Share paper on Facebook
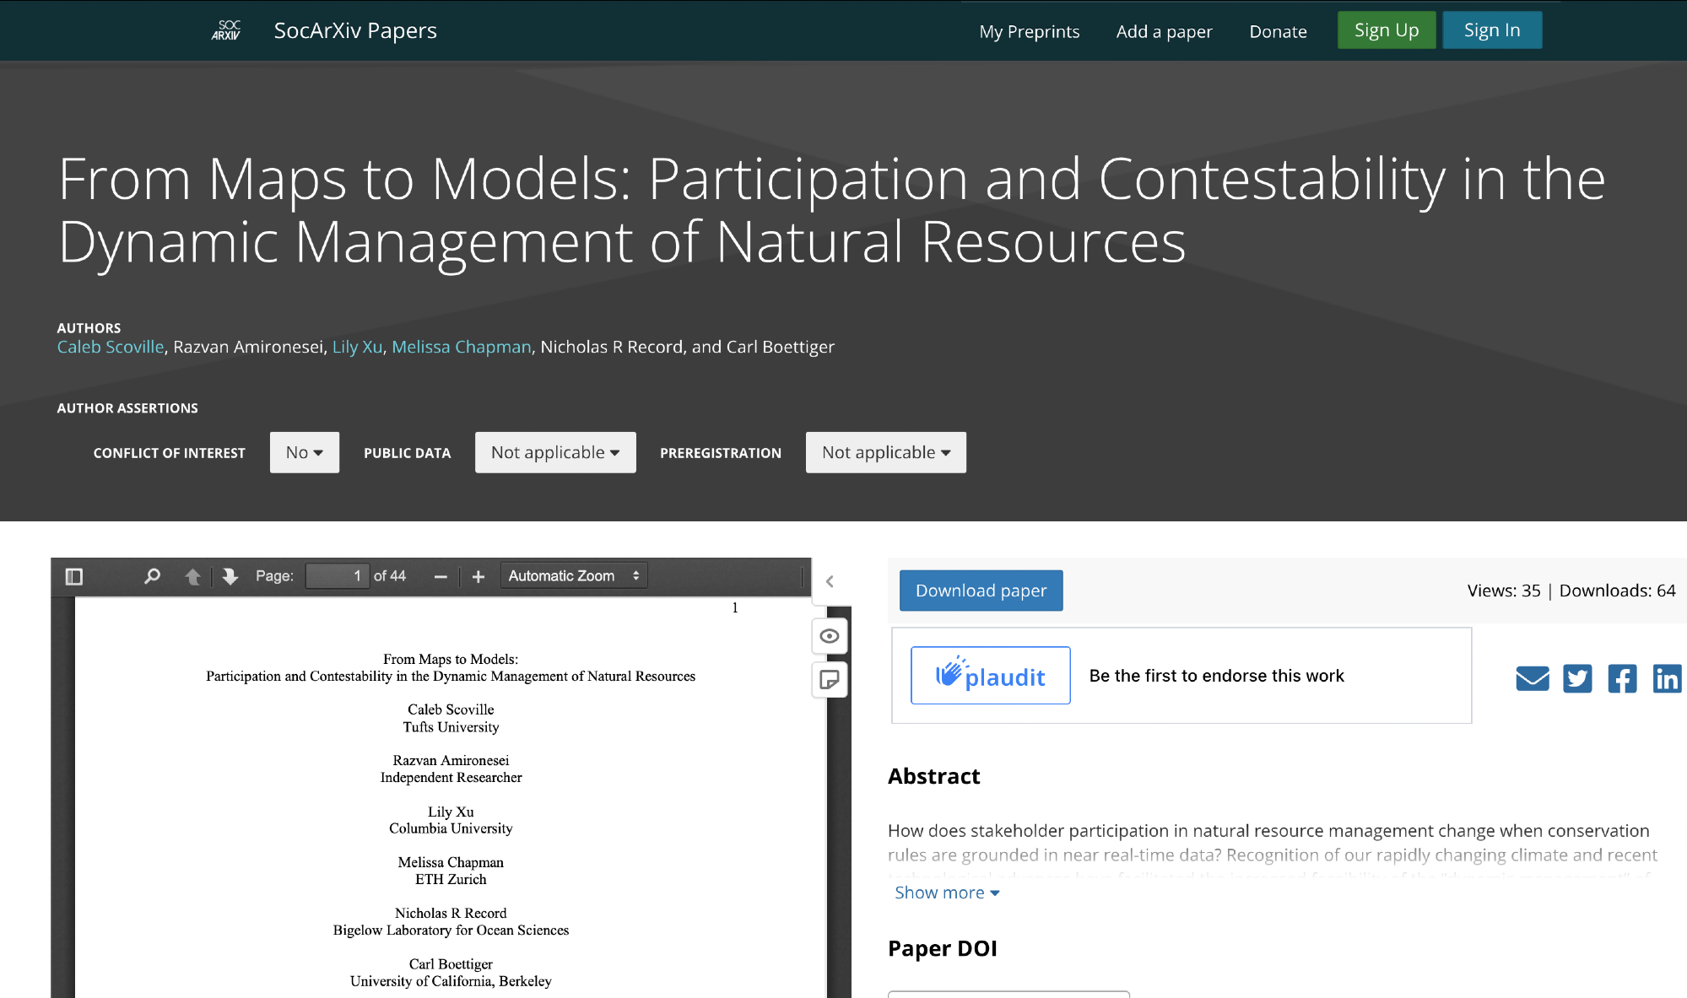This screenshot has height=998, width=1687. click(1621, 678)
